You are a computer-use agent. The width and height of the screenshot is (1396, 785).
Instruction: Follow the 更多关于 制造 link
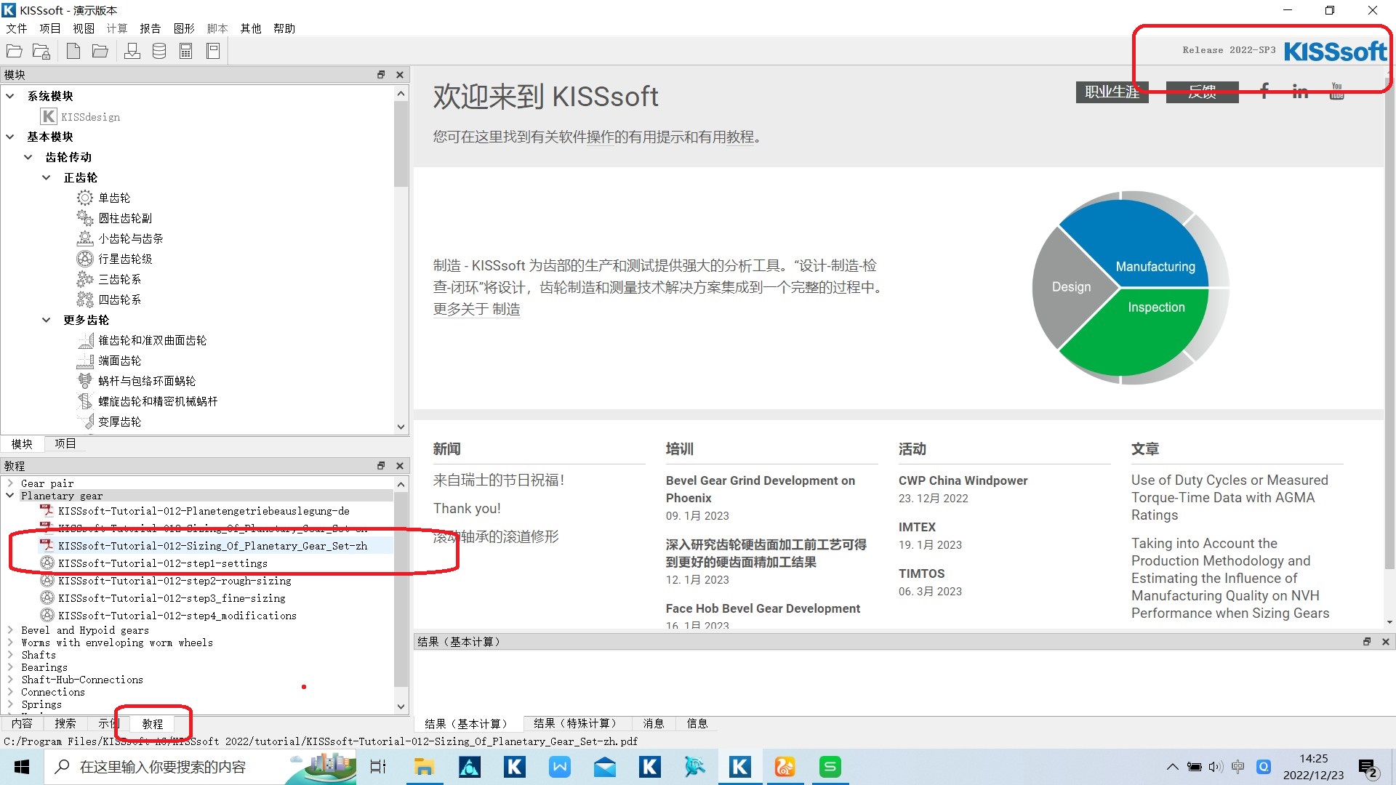pos(477,309)
